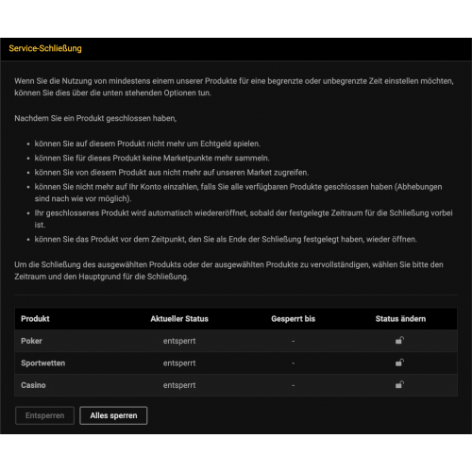Click the 'Service-Schließung' panel title
The height and width of the screenshot is (472, 472).
45,48
